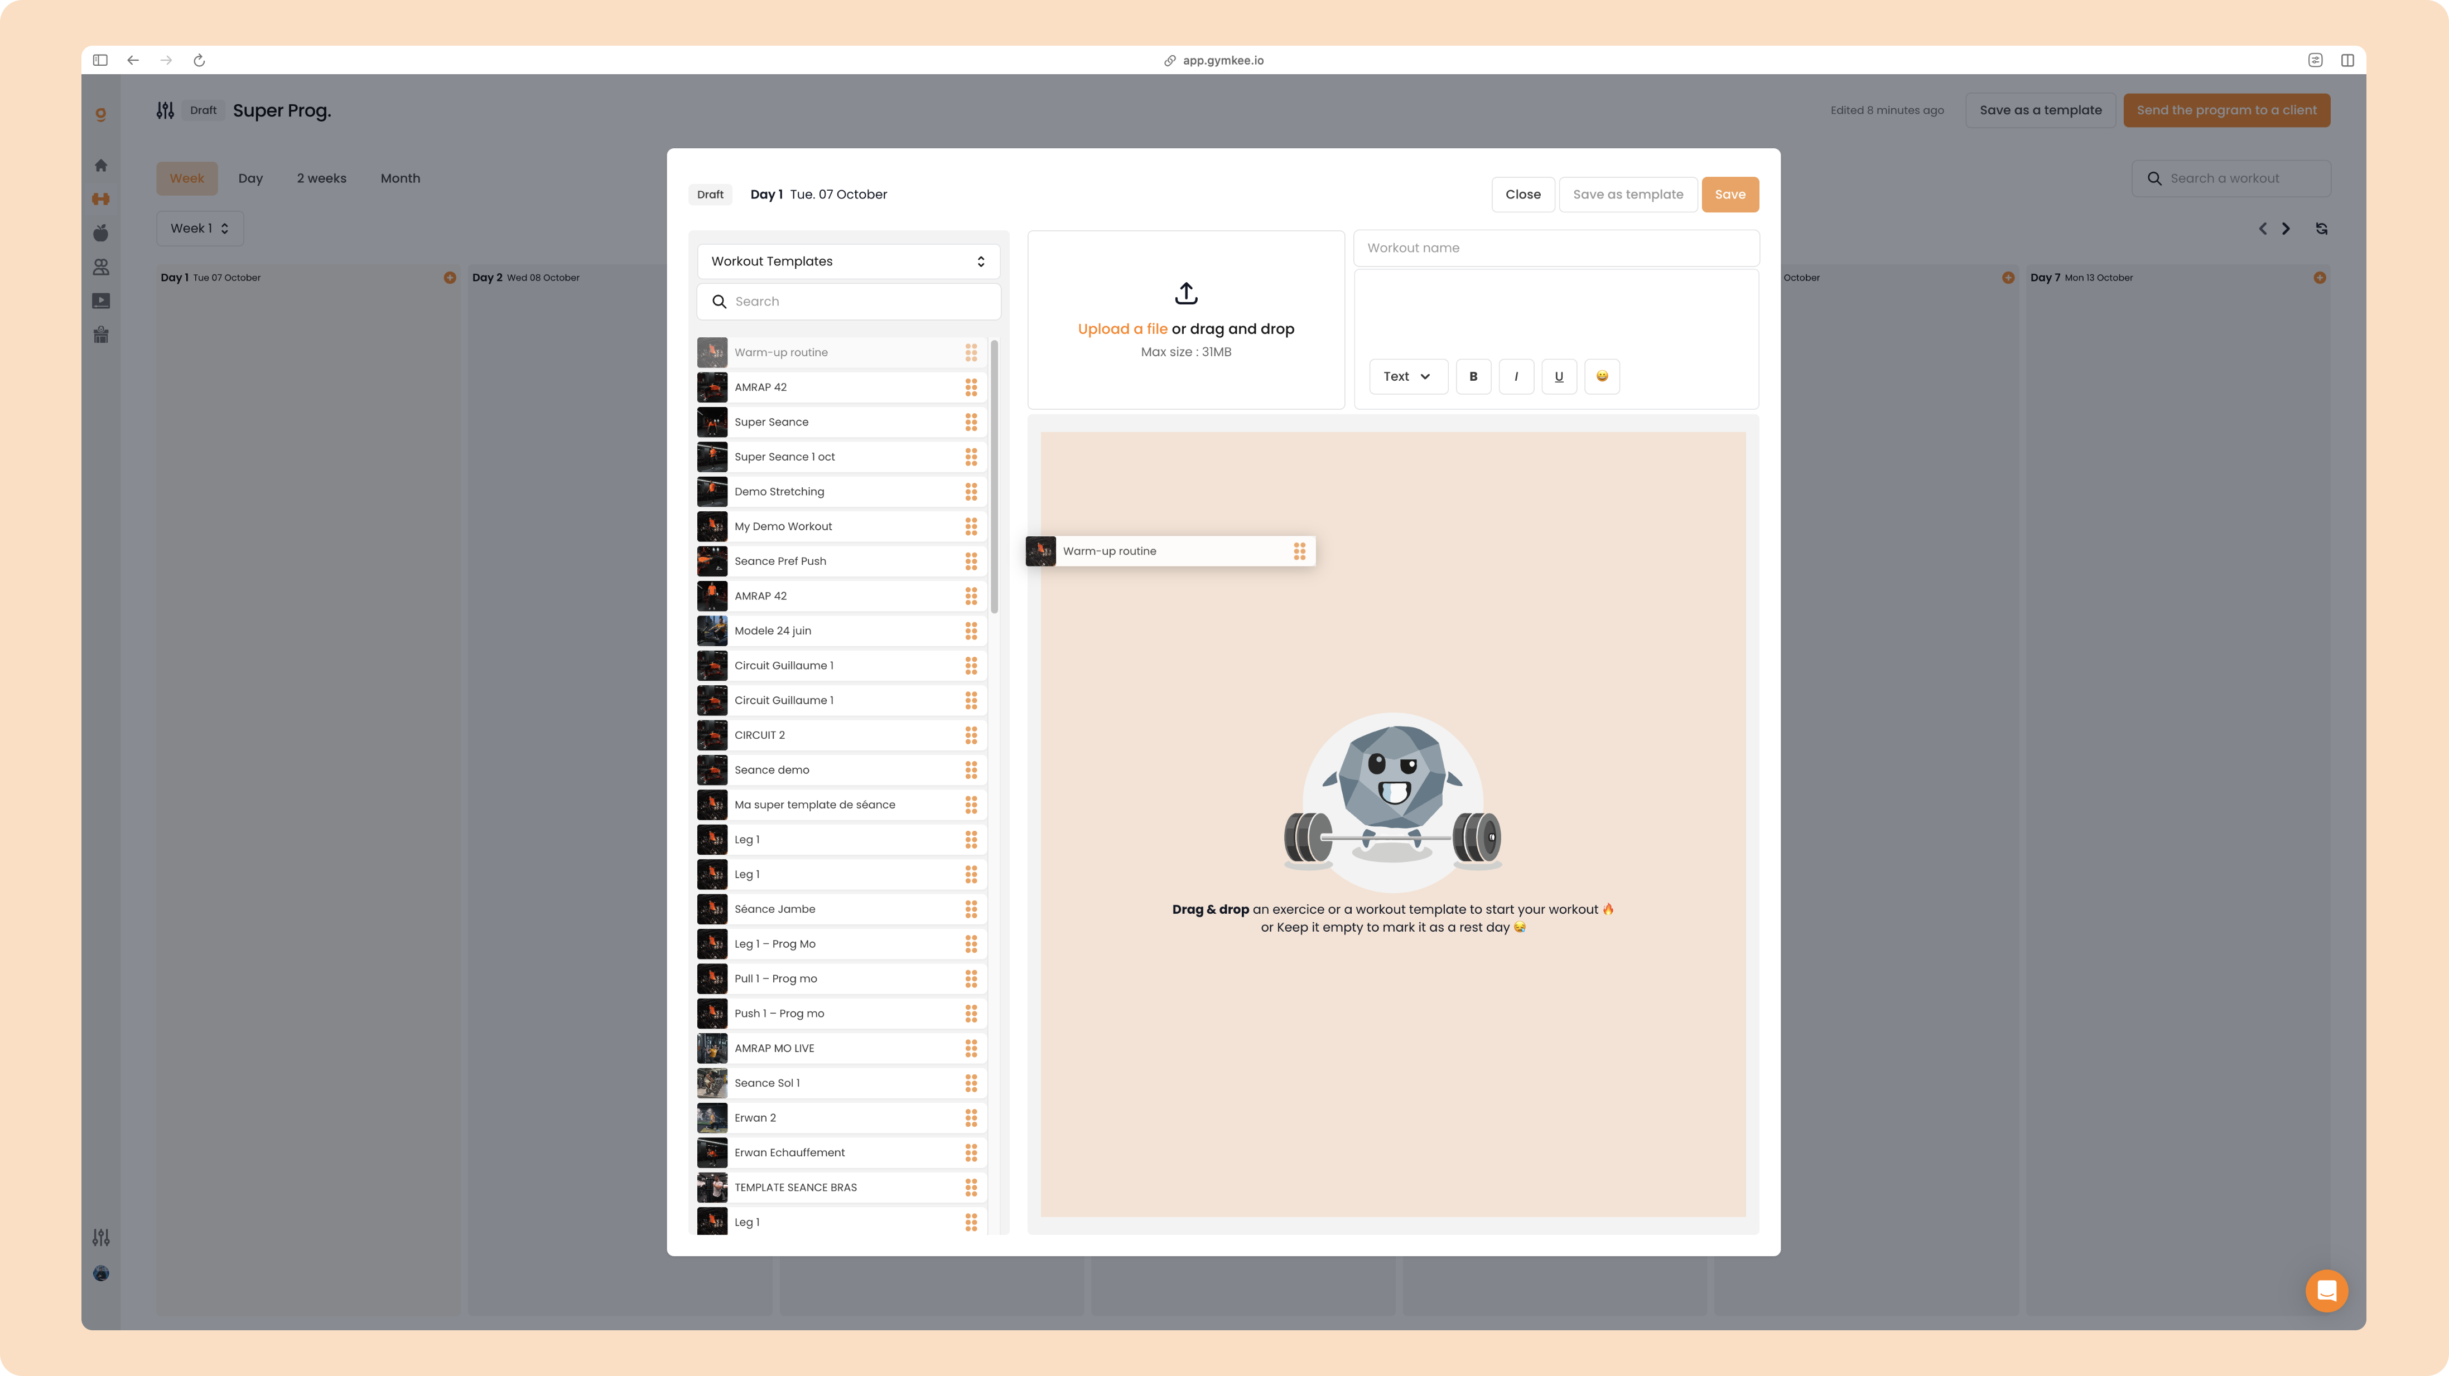Viewport: 2449px width, 1376px height.
Task: Open the Text style dropdown
Action: click(1408, 376)
